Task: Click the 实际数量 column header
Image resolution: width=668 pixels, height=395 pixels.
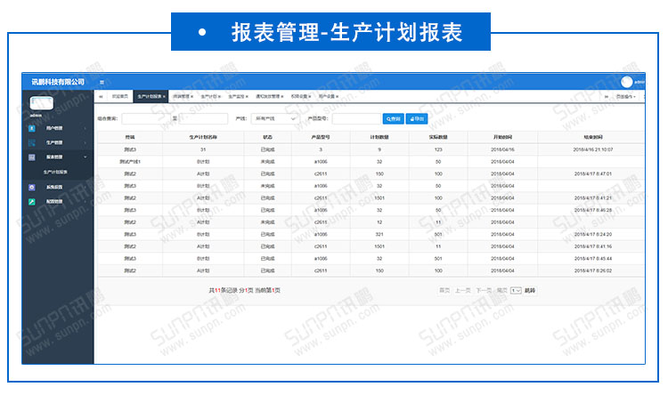Action: click(438, 137)
